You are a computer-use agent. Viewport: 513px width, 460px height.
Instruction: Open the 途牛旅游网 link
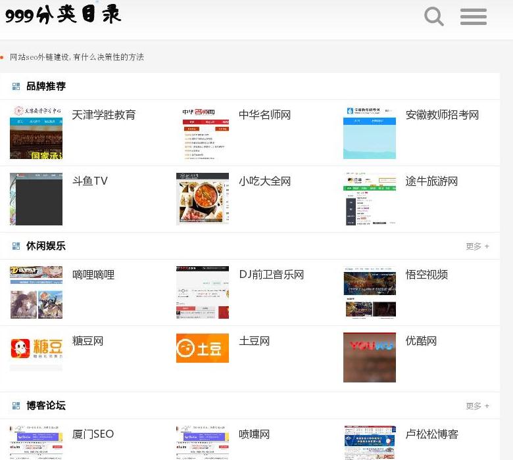tap(431, 181)
